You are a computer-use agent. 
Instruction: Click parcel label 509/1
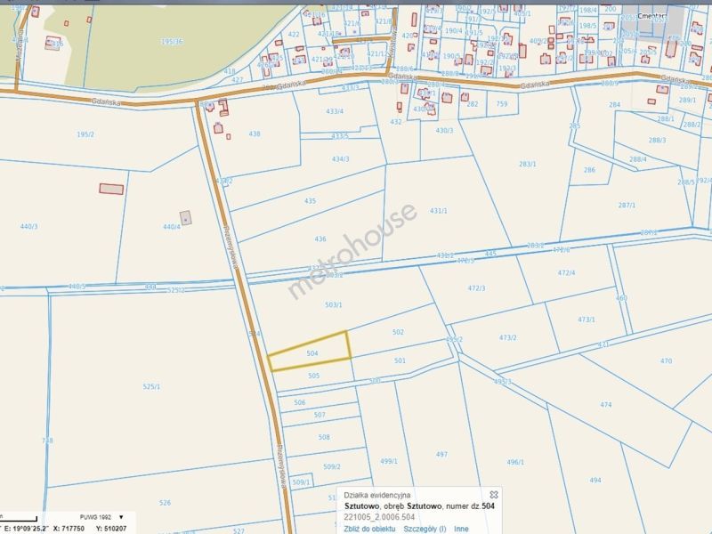(x=301, y=482)
